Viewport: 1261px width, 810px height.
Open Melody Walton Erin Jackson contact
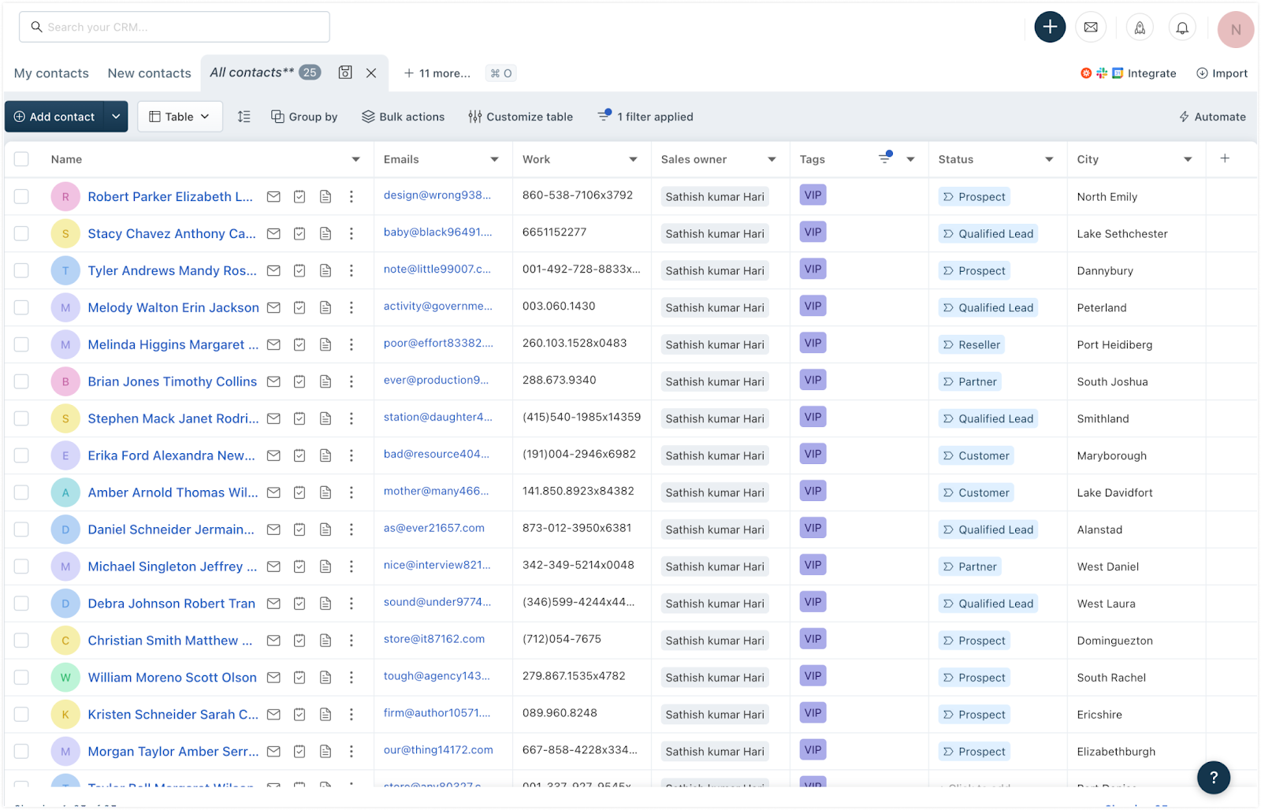pos(173,307)
